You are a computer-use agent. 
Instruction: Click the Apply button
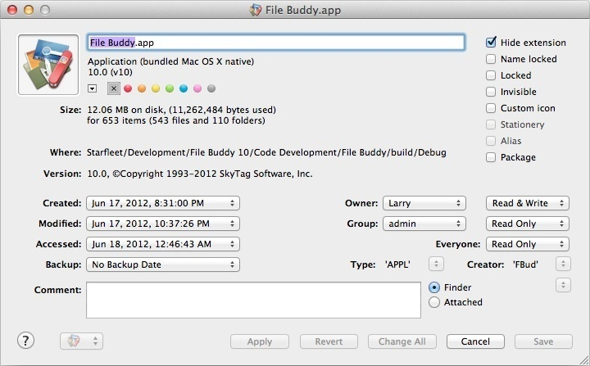tap(260, 341)
